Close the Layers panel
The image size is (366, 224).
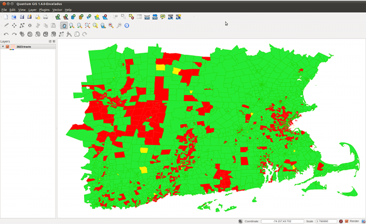pos(54,41)
